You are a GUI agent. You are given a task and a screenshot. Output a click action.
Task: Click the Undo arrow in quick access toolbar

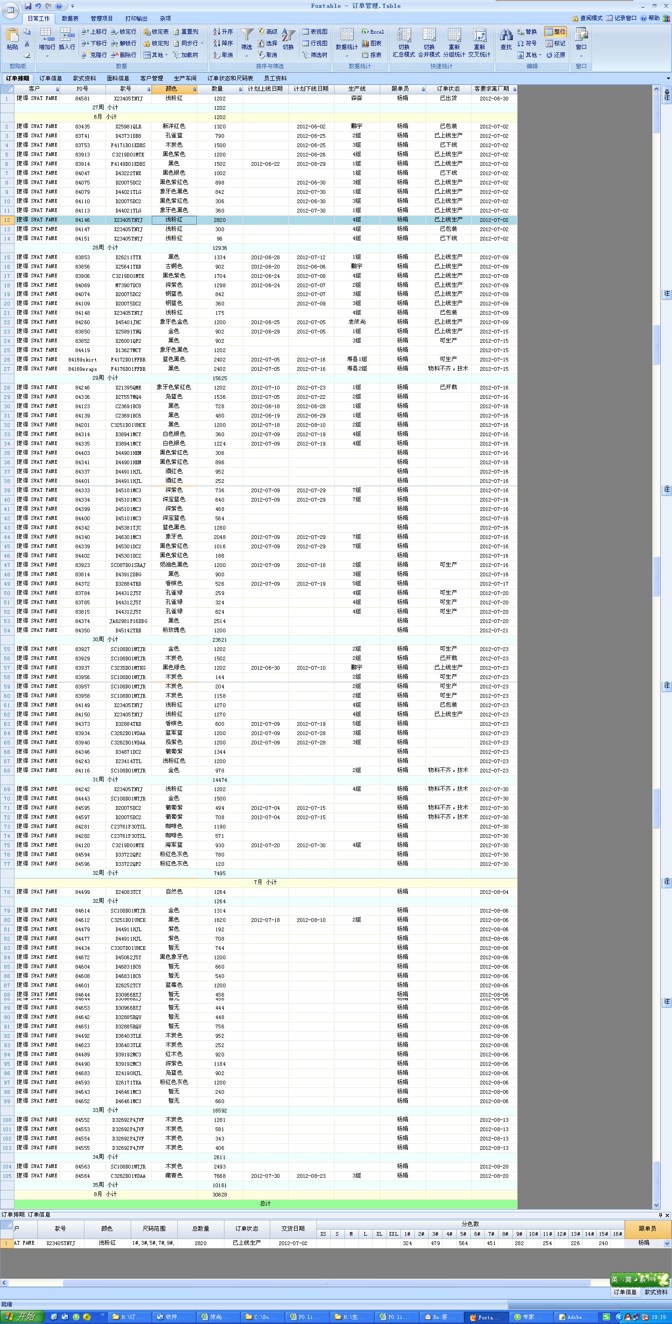point(38,6)
